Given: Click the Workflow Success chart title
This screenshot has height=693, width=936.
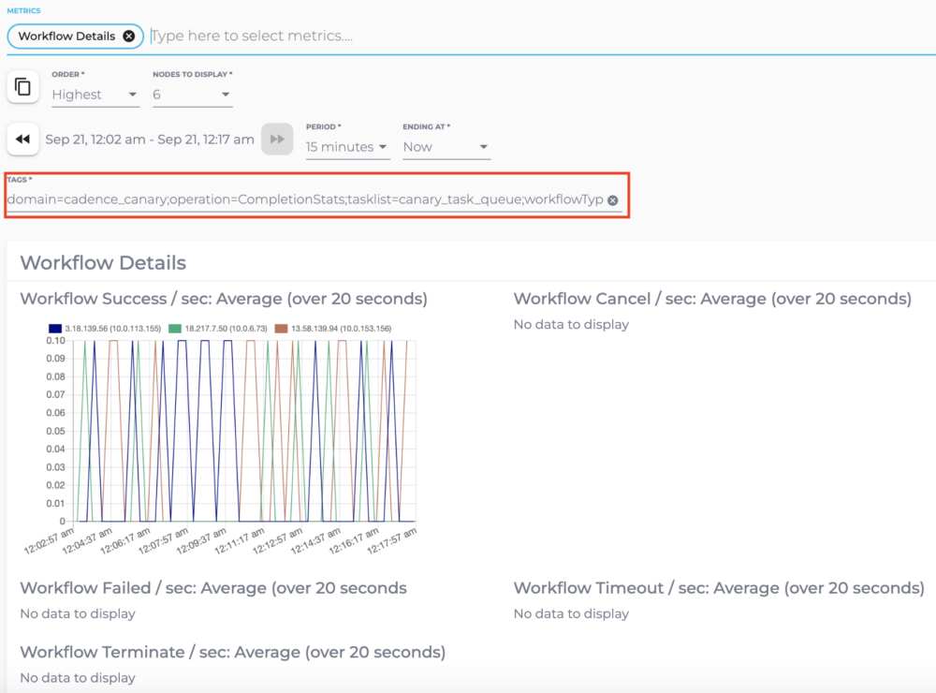Looking at the screenshot, I should pyautogui.click(x=222, y=298).
